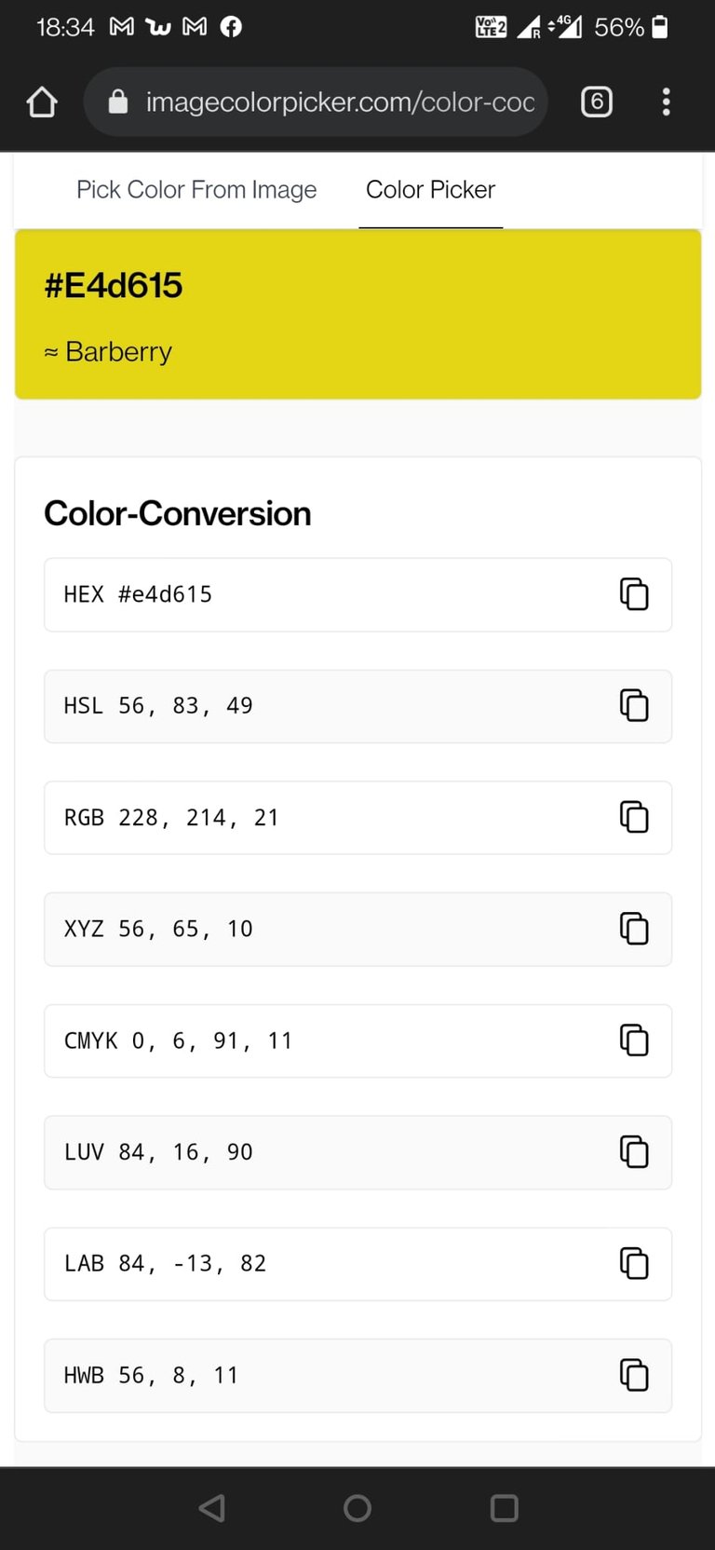Open Android recent apps square button
The height and width of the screenshot is (1550, 715).
pos(504,1508)
